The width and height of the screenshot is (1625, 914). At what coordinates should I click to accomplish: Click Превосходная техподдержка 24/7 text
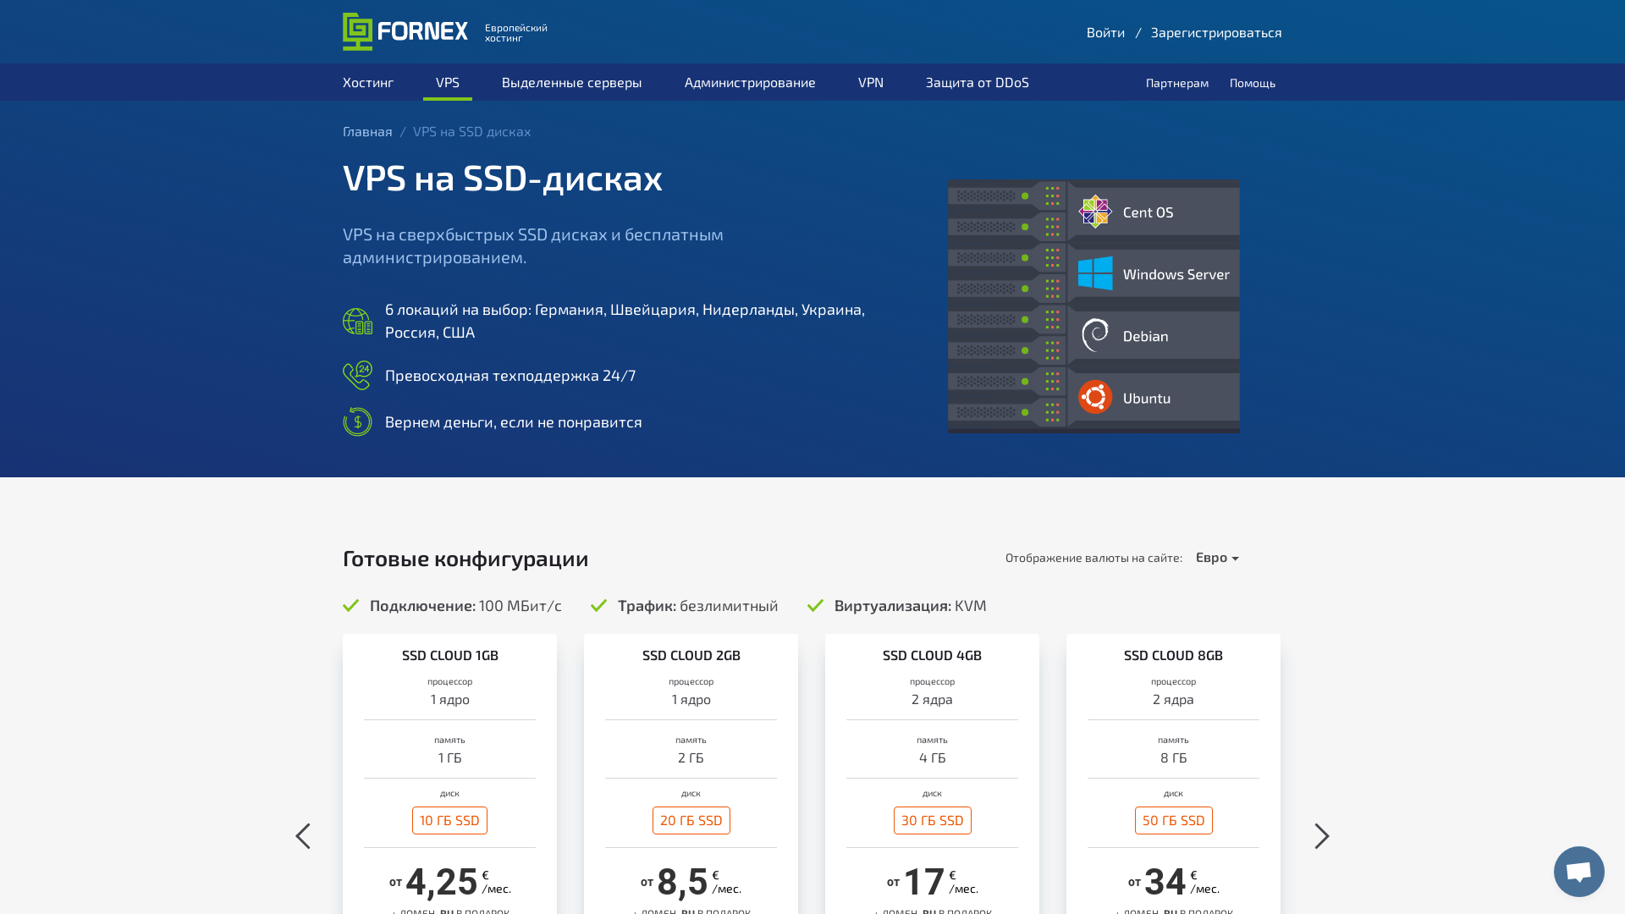click(510, 375)
